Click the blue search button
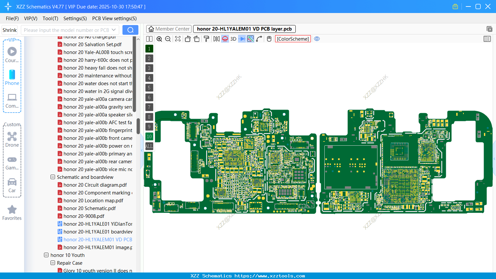The width and height of the screenshot is (496, 279). 130,30
